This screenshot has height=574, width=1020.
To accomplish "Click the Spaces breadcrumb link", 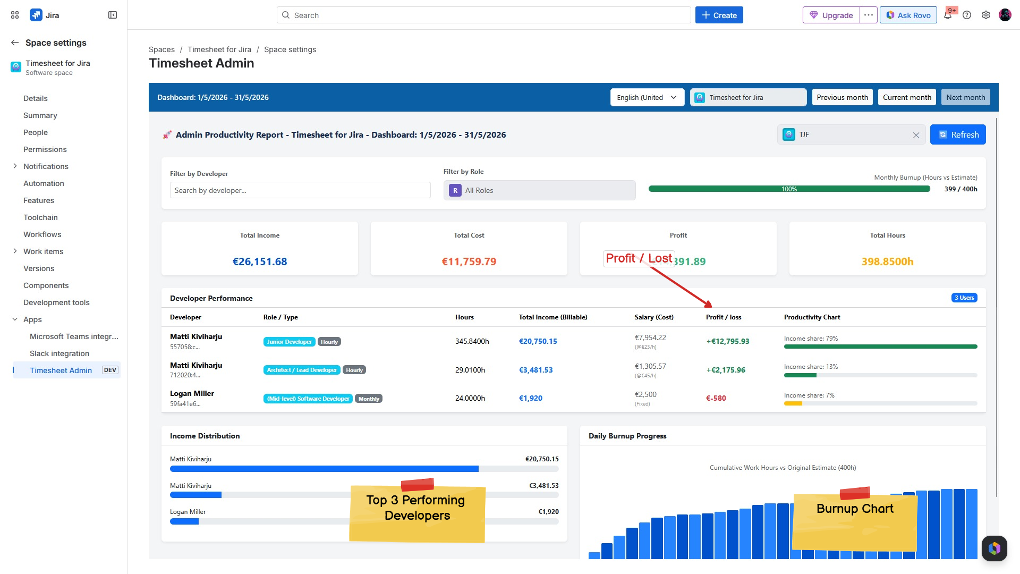I will tap(161, 49).
